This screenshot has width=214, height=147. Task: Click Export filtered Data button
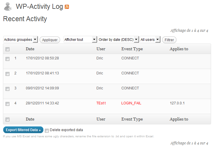pyautogui.click(x=23, y=130)
